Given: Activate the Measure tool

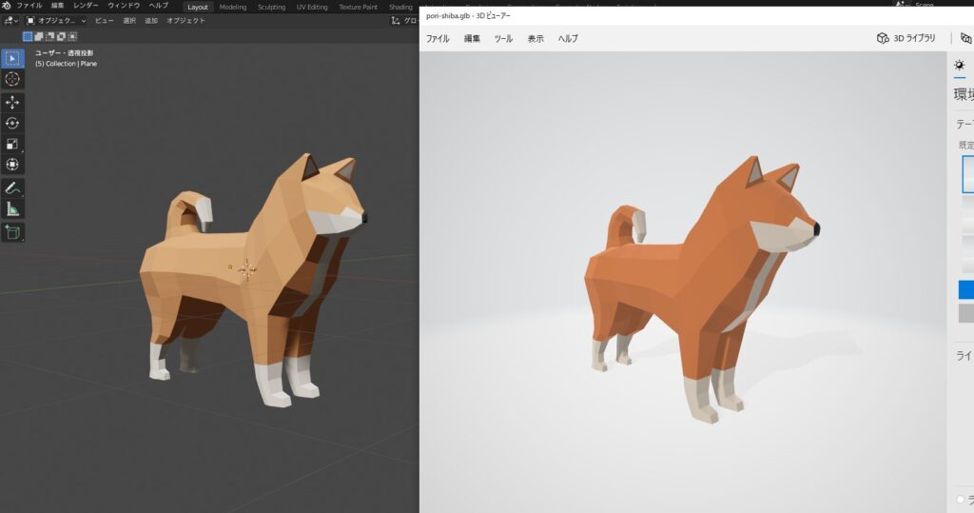Looking at the screenshot, I should (13, 209).
